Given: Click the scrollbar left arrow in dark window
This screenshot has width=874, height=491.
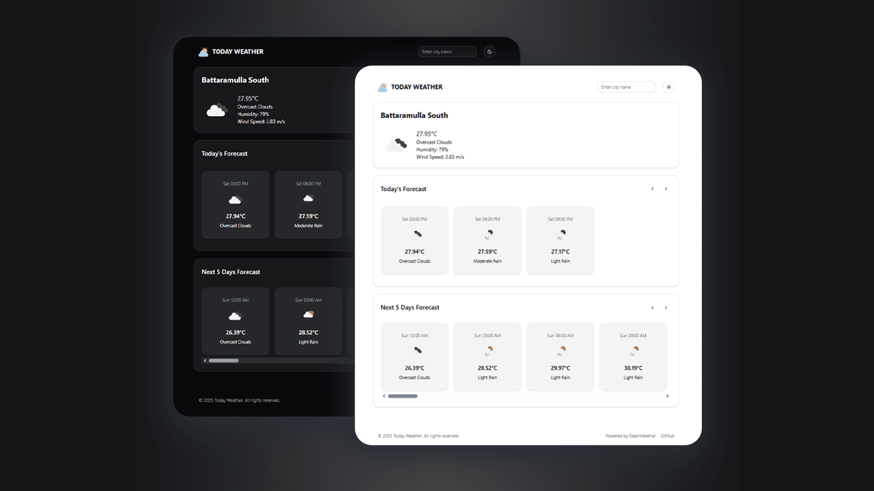Looking at the screenshot, I should 205,360.
